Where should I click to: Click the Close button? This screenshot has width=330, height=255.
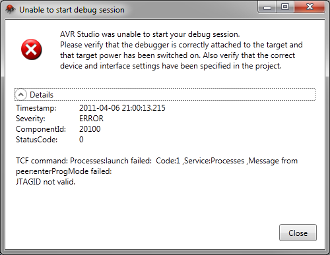[298, 233]
